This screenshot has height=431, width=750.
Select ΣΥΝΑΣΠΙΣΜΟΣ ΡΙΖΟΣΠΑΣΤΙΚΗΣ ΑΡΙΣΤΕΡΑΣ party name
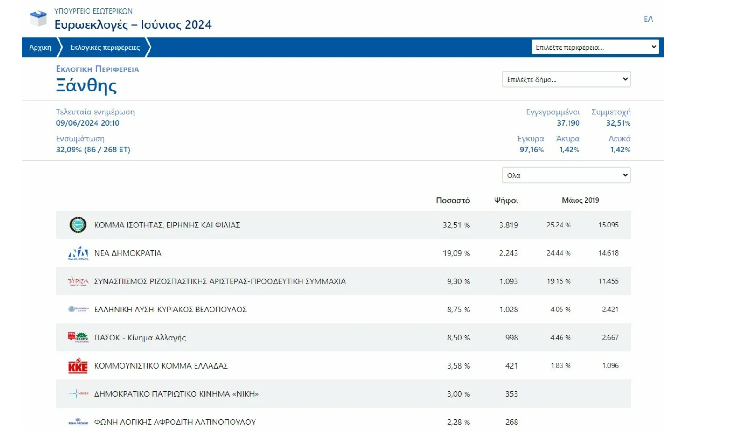(220, 281)
